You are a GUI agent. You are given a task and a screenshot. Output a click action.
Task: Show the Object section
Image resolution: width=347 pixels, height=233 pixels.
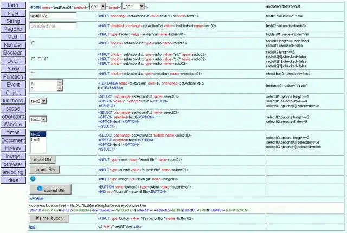click(13, 93)
